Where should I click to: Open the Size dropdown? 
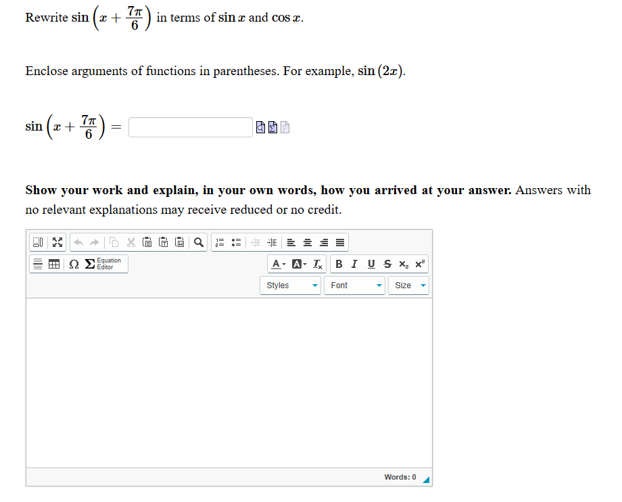[x=408, y=286]
